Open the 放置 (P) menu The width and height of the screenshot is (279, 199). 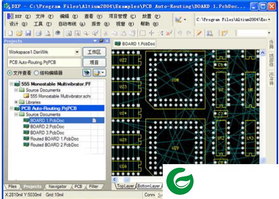click(x=151, y=16)
